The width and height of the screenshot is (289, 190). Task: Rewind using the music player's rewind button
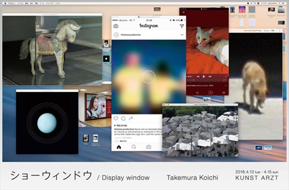coord(198,76)
